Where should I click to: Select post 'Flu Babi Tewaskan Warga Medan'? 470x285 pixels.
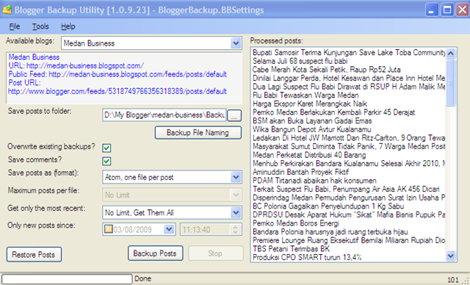coord(305,95)
